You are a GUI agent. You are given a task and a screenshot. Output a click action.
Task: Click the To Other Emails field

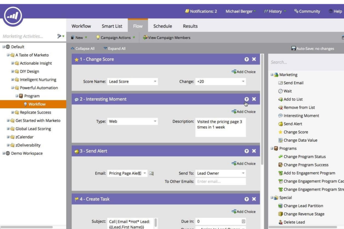point(220,181)
